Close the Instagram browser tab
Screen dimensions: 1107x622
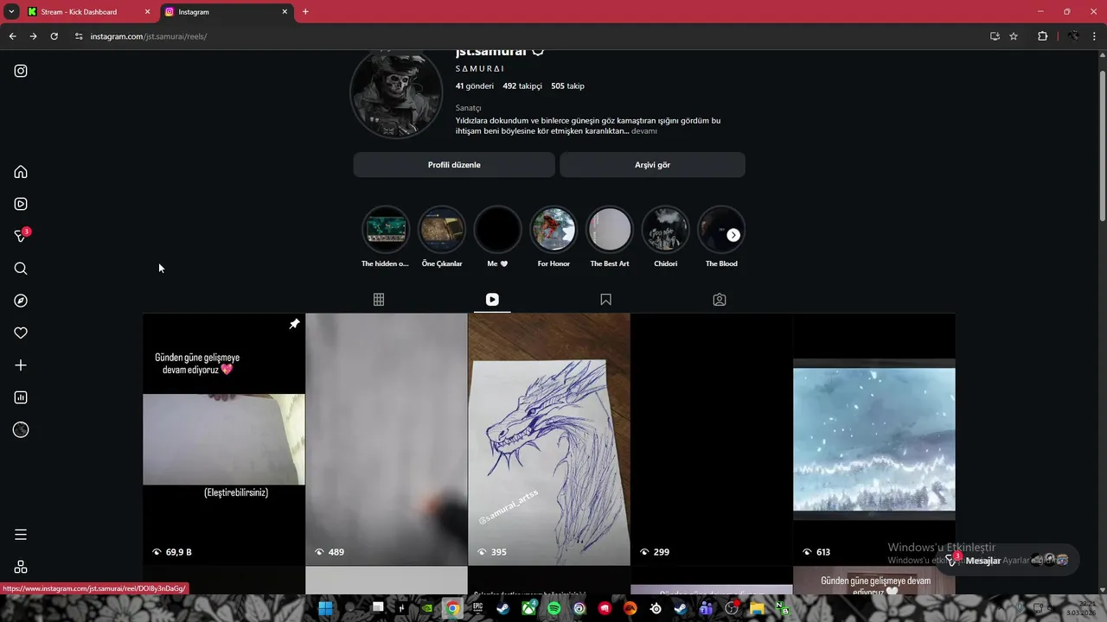coord(285,12)
